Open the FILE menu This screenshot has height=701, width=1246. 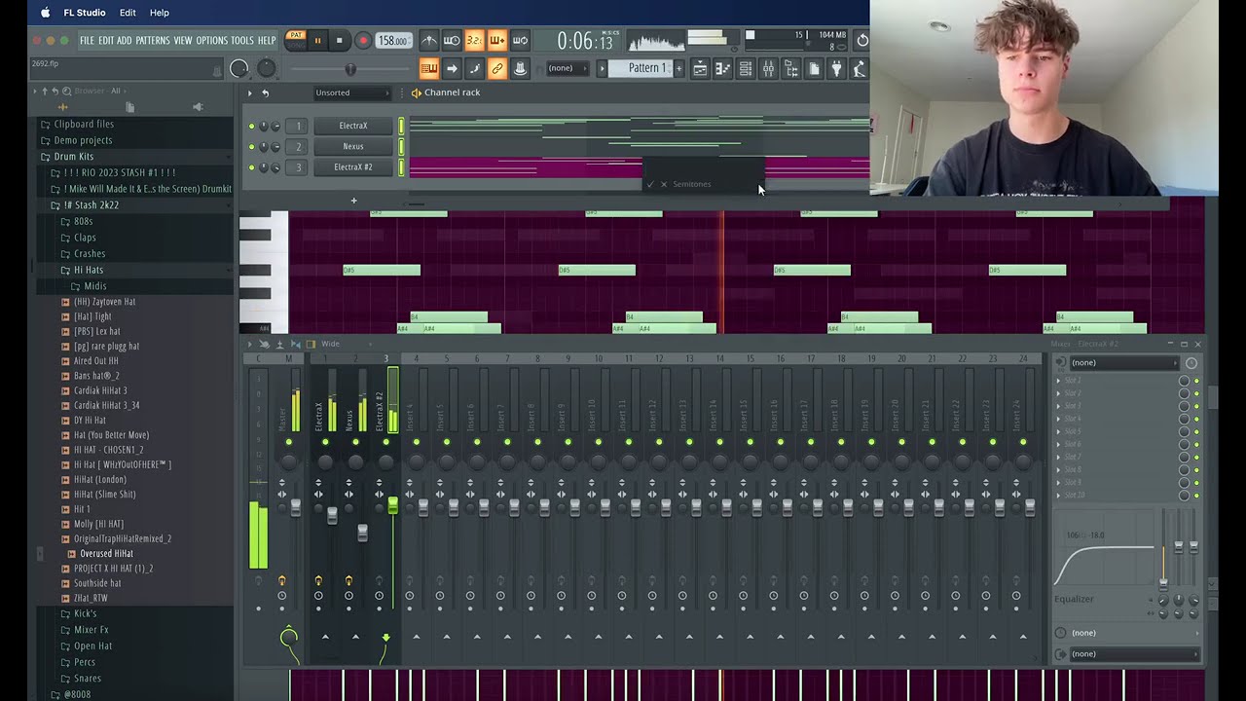[87, 41]
